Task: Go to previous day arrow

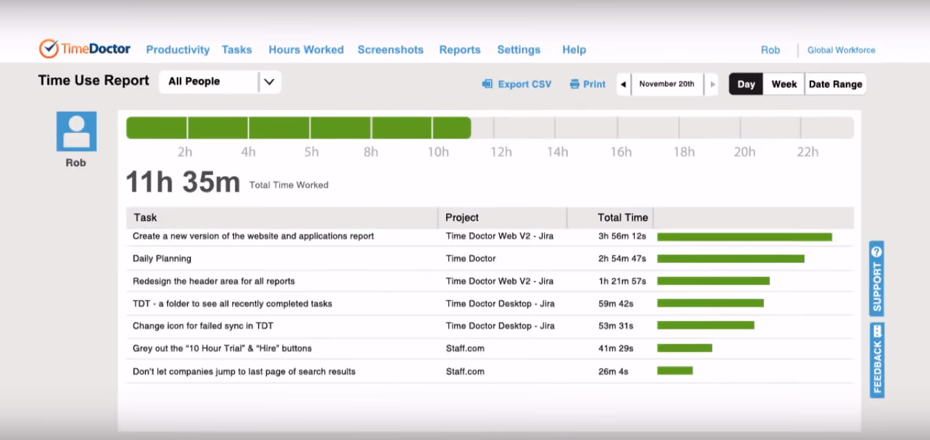Action: 624,84
